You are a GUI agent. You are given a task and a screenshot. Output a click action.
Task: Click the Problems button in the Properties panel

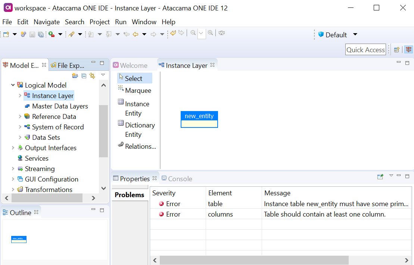(x=130, y=195)
